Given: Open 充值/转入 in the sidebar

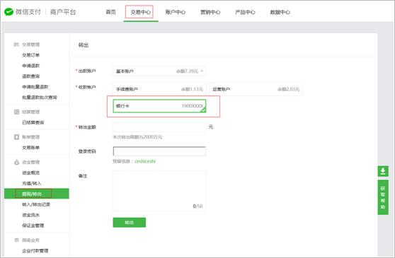Looking at the screenshot, I should 32,183.
